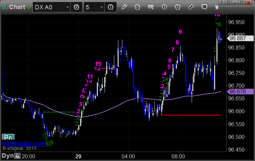Click the 96.950 price axis label
This screenshot has width=255, height=161.
236,22
